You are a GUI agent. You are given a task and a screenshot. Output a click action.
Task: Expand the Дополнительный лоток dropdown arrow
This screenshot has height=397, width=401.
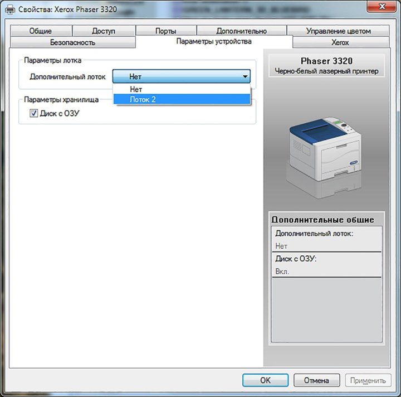(244, 77)
